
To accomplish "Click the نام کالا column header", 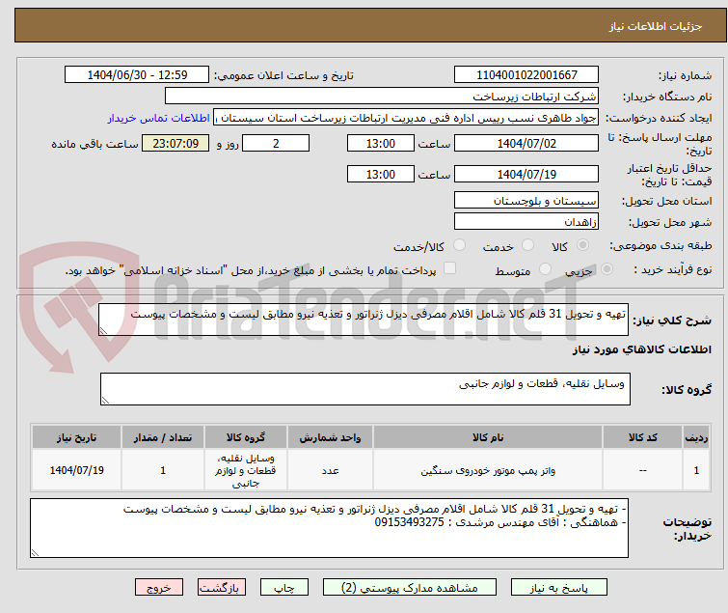I will pos(488,437).
